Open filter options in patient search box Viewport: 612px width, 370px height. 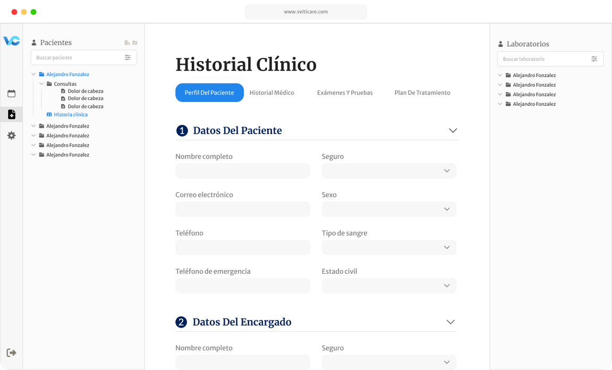[127, 57]
